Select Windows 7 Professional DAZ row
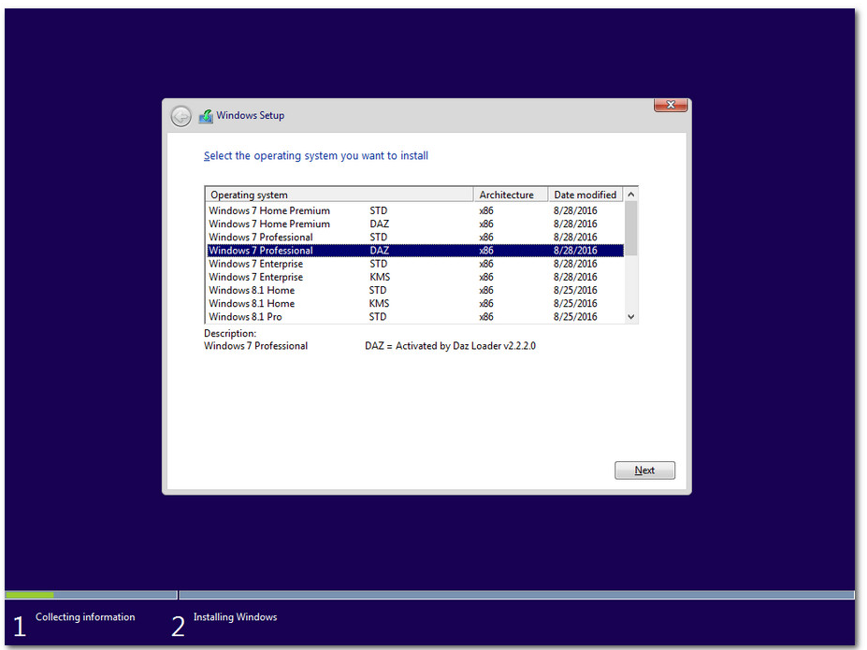The height and width of the screenshot is (650, 867). (415, 251)
